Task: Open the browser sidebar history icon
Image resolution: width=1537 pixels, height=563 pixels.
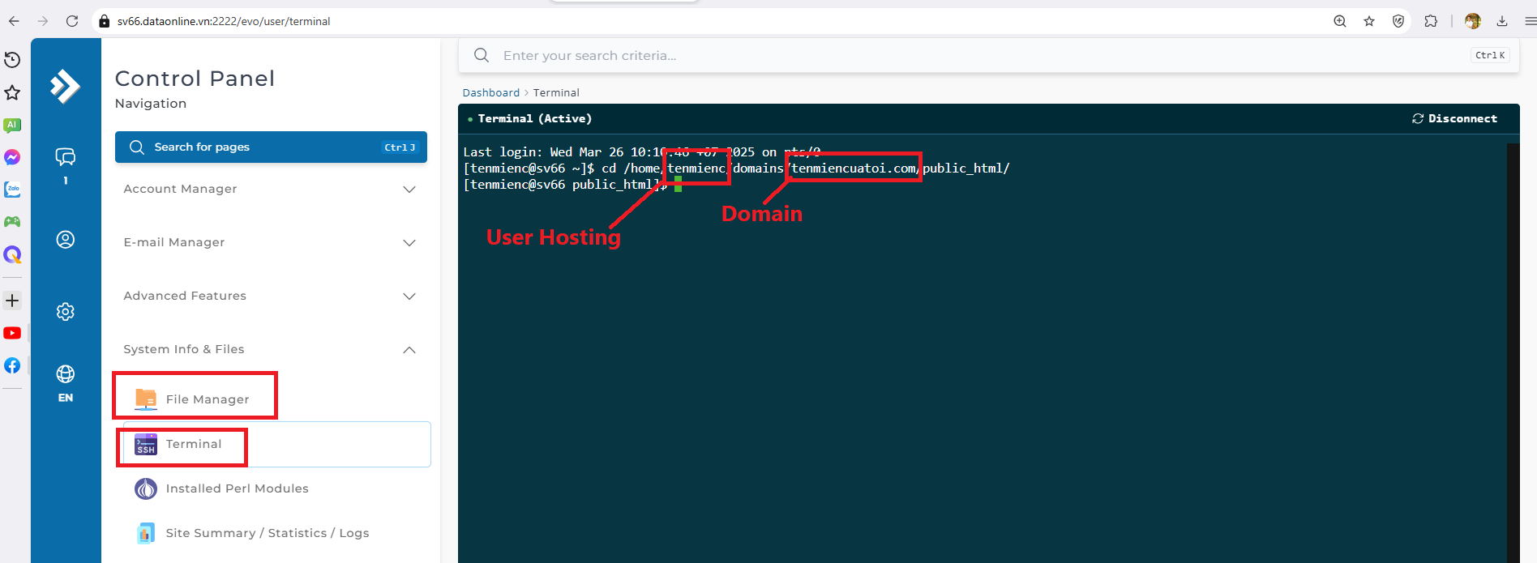Action: 12,59
